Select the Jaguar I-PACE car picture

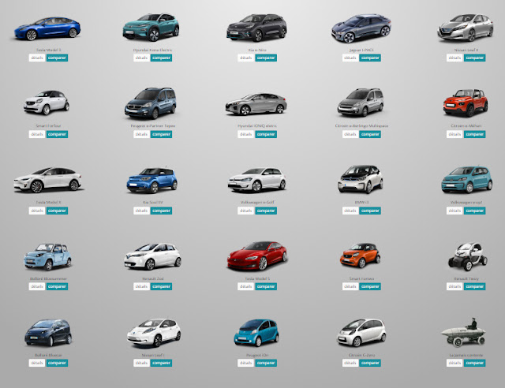[361, 28]
